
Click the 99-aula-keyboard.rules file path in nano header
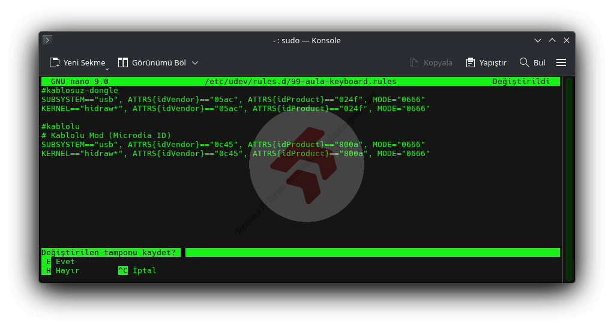click(x=300, y=81)
